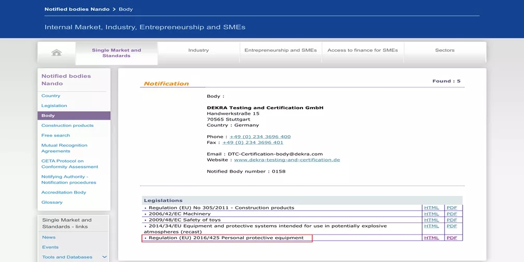Open the Sectors tab
The height and width of the screenshot is (262, 524).
coord(445,50)
